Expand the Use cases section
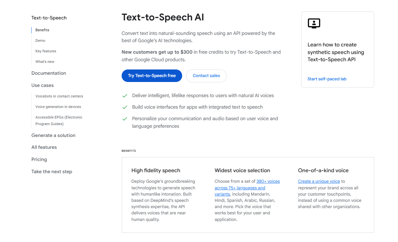The height and width of the screenshot is (242, 398). 42,85
